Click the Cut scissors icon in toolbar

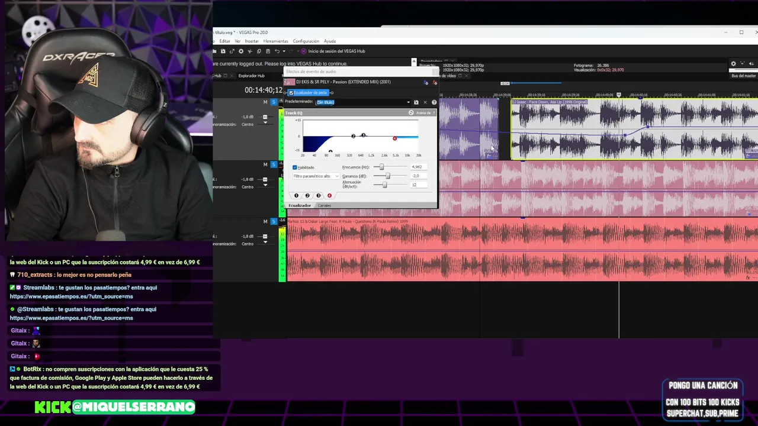click(250, 51)
